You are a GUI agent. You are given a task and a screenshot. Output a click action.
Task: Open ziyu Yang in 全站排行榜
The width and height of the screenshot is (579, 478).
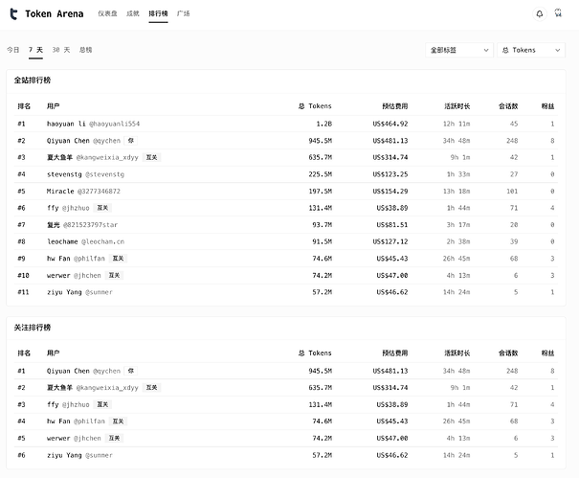click(x=79, y=292)
